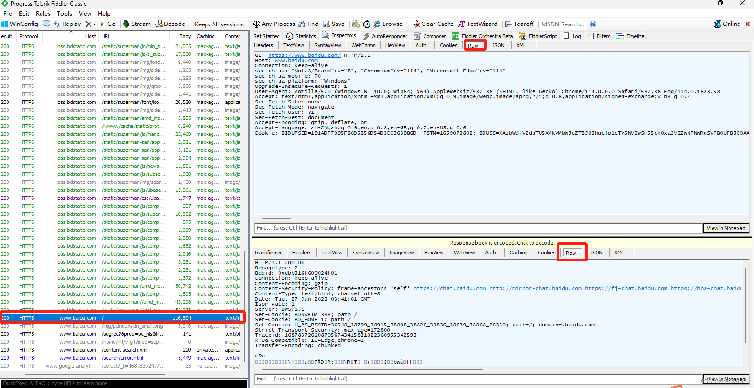
Task: Open https://www.baidu.com/ link in request
Action: coord(304,55)
